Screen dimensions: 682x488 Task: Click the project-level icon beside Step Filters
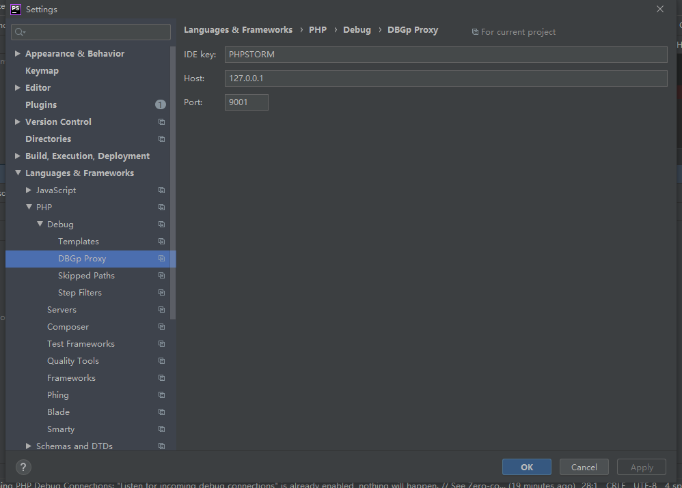coord(161,292)
